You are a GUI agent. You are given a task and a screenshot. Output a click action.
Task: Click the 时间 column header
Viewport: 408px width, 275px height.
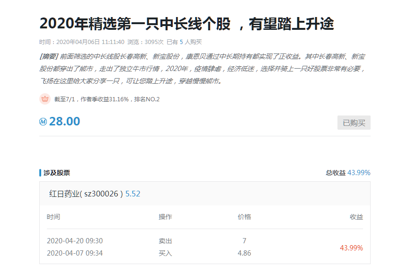pos(53,217)
